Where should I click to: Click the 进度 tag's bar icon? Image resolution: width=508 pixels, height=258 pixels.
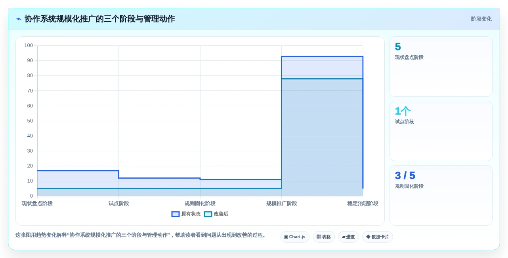344,237
